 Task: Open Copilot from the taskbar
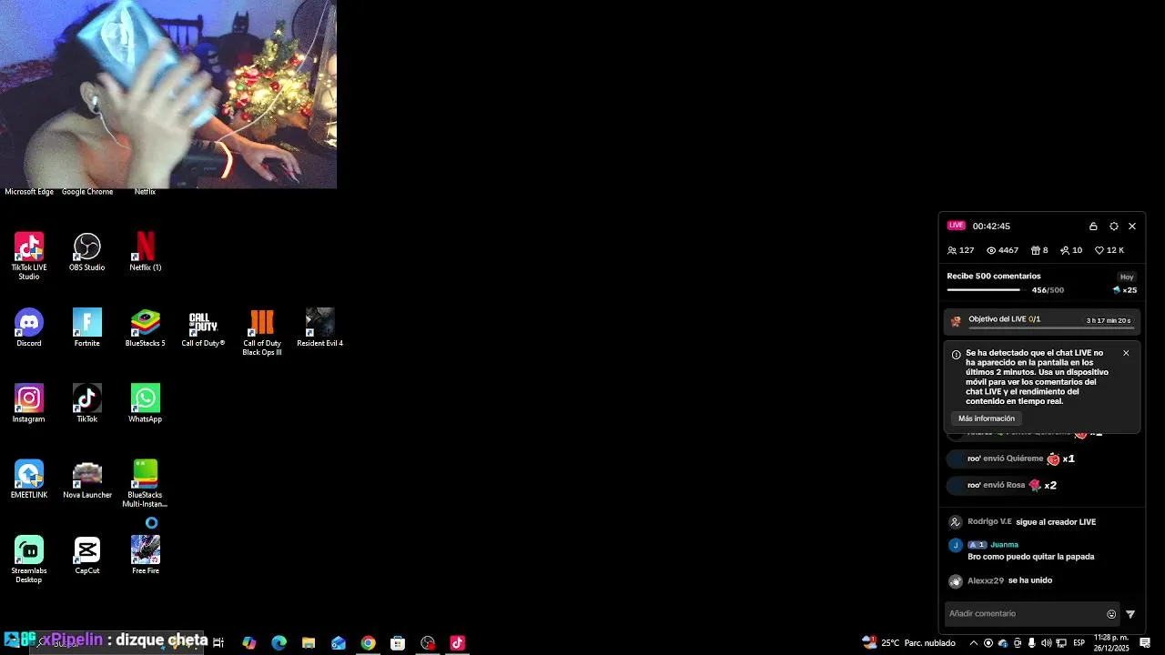249,643
